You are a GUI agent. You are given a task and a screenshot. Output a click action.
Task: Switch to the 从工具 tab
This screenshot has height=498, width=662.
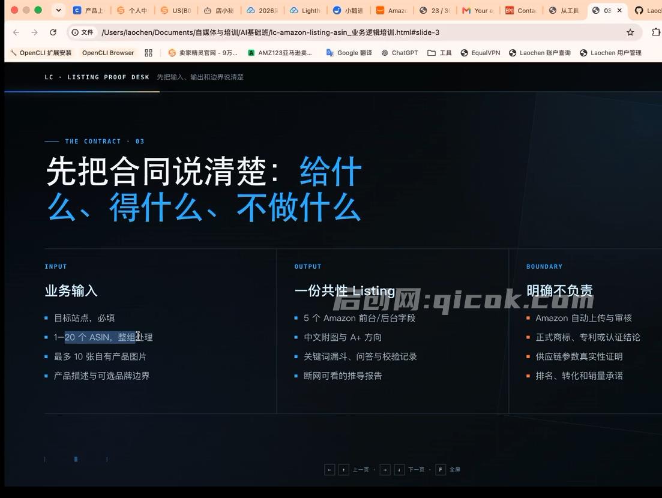(564, 11)
